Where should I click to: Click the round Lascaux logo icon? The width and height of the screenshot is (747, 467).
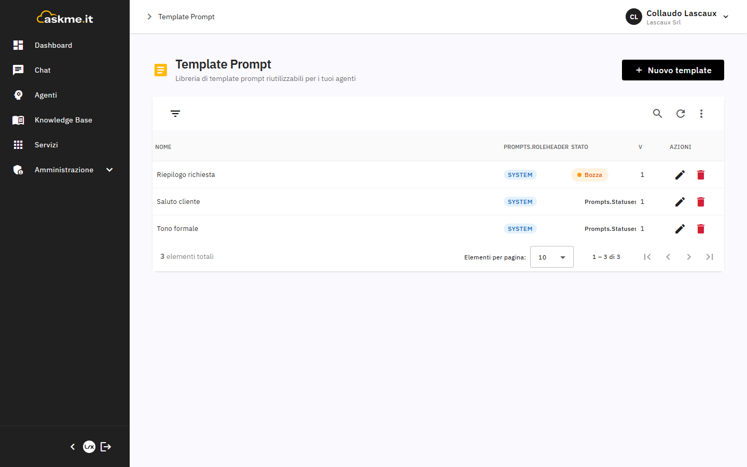pos(89,447)
